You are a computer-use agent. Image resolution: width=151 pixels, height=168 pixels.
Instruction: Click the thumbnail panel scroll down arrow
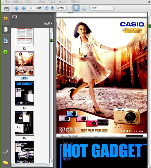51,161
